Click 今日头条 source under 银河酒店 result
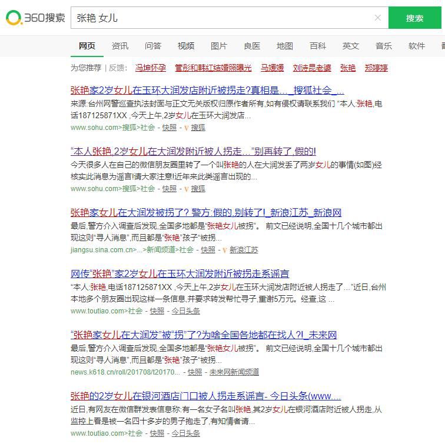Viewport: 445px width, 444px height. pos(185,433)
